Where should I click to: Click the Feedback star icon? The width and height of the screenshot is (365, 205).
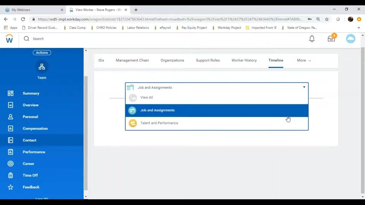11,187
